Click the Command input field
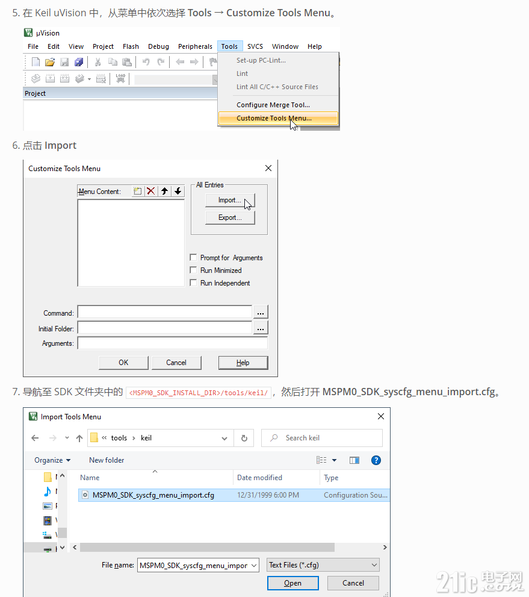 (165, 312)
